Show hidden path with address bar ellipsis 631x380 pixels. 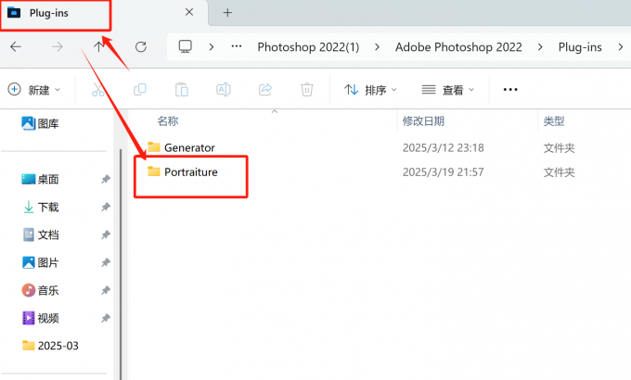(x=237, y=46)
